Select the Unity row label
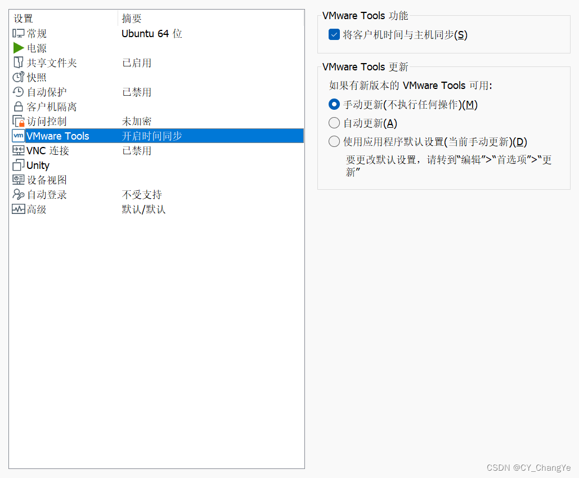Viewport: 579px width, 478px height. pos(38,165)
